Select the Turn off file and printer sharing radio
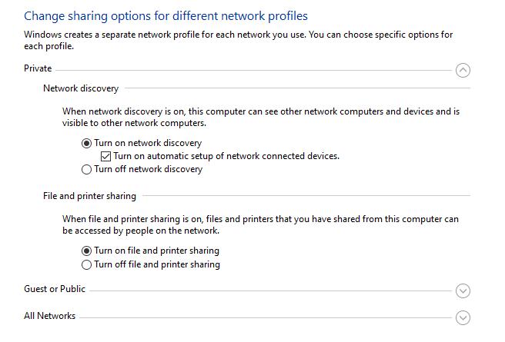Viewport: 505px width, 342px height. (x=87, y=264)
